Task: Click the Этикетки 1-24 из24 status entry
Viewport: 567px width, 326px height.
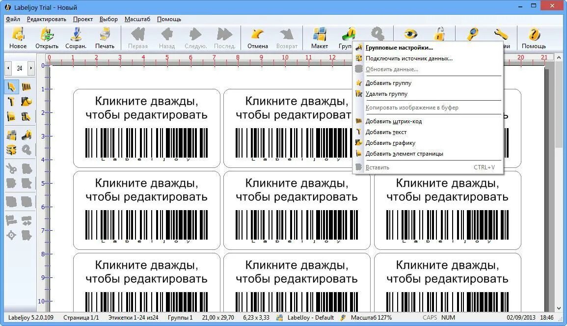Action: pos(134,318)
